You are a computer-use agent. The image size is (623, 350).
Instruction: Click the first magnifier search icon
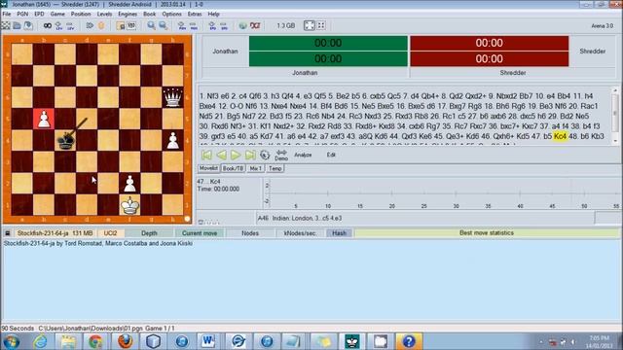point(152,26)
